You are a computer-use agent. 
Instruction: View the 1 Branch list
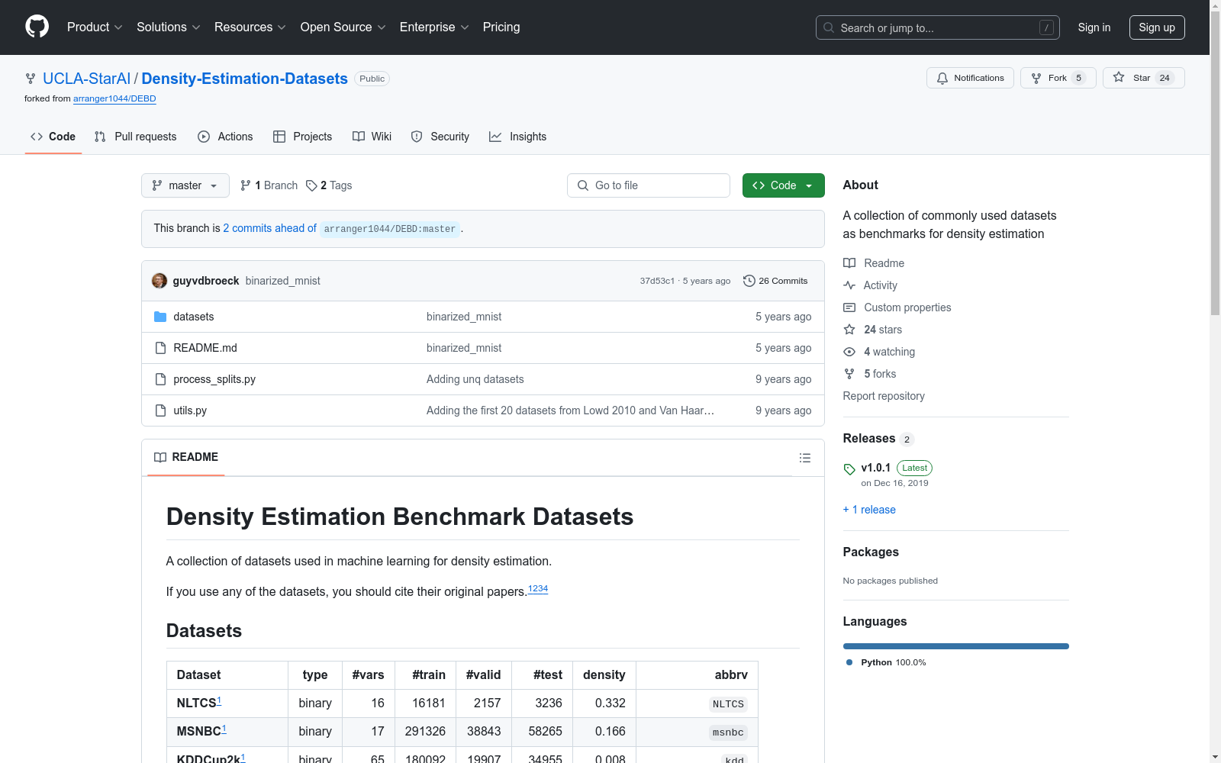[269, 185]
